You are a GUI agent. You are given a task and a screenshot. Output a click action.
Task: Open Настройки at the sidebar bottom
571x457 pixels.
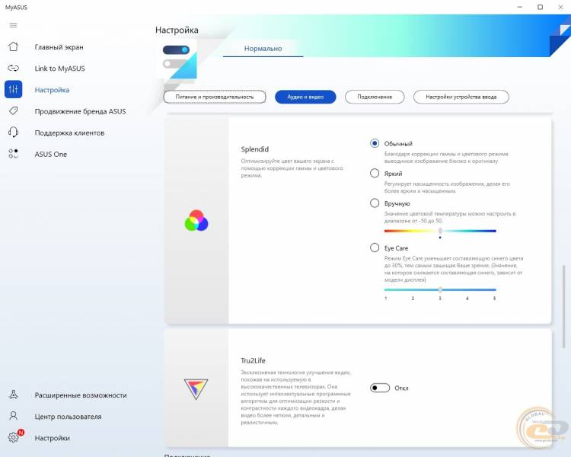click(x=52, y=438)
